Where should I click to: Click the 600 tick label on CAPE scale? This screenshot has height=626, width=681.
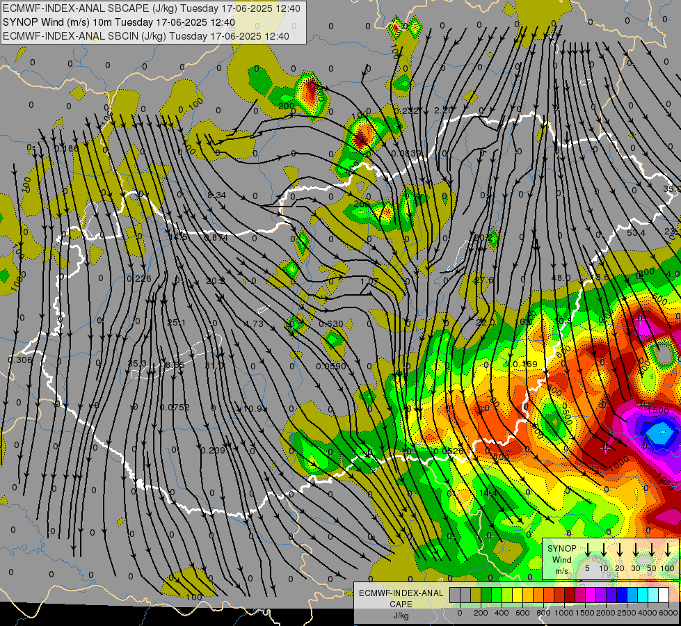click(522, 613)
